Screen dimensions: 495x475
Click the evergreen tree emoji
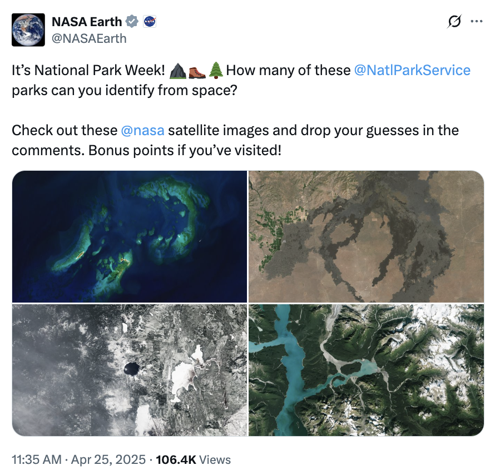point(216,71)
